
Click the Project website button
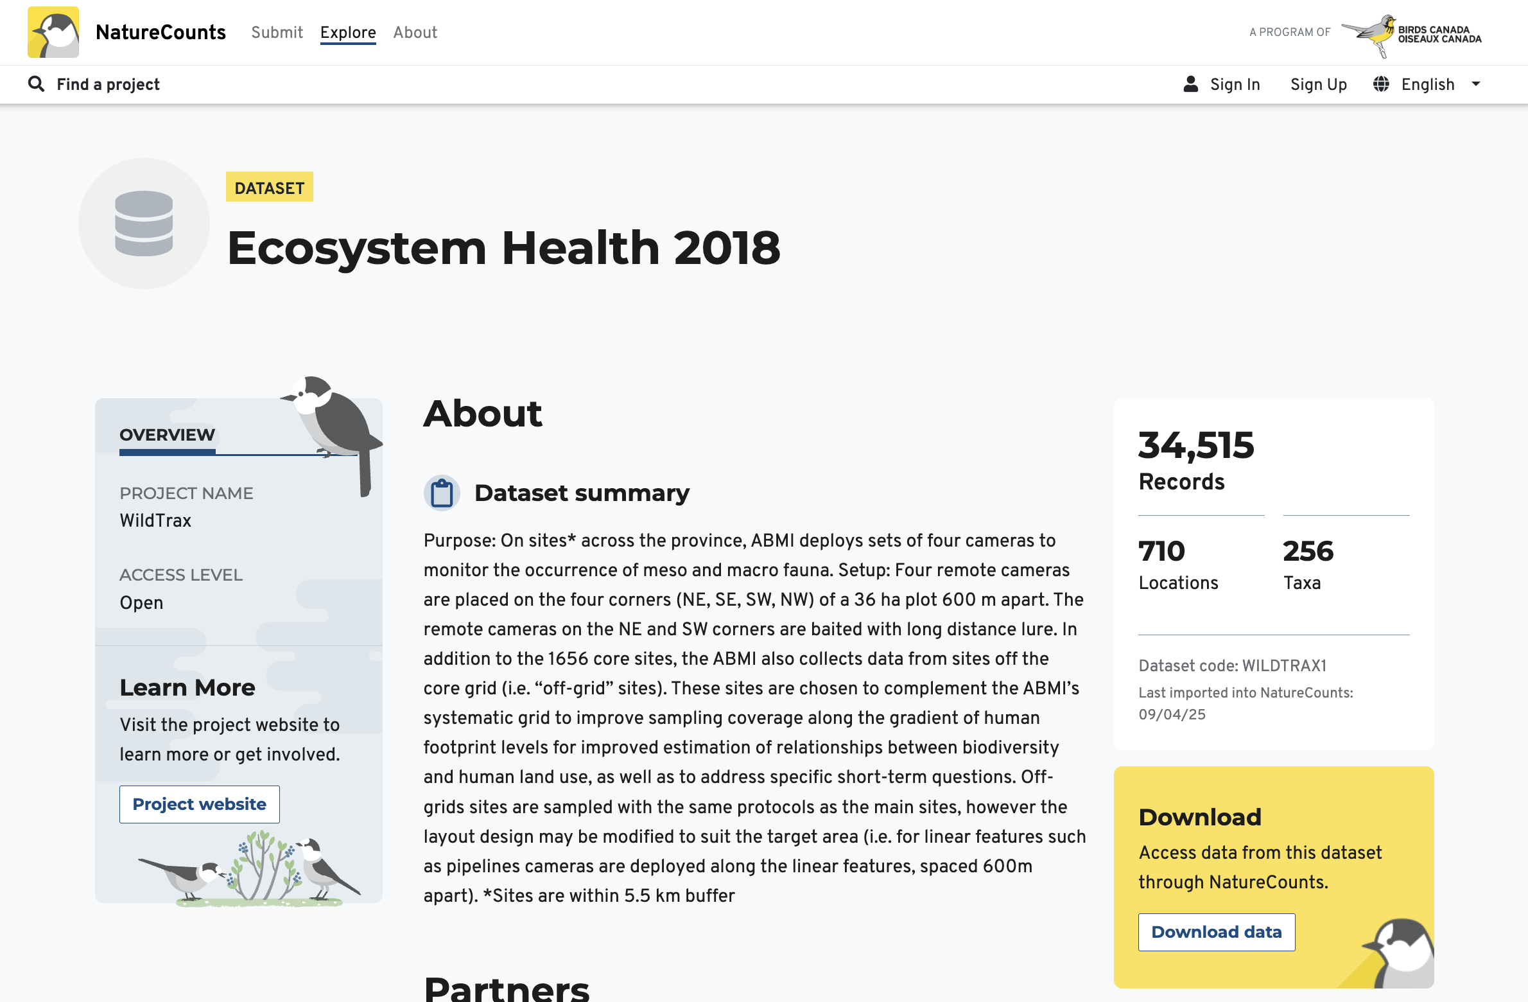[200, 804]
